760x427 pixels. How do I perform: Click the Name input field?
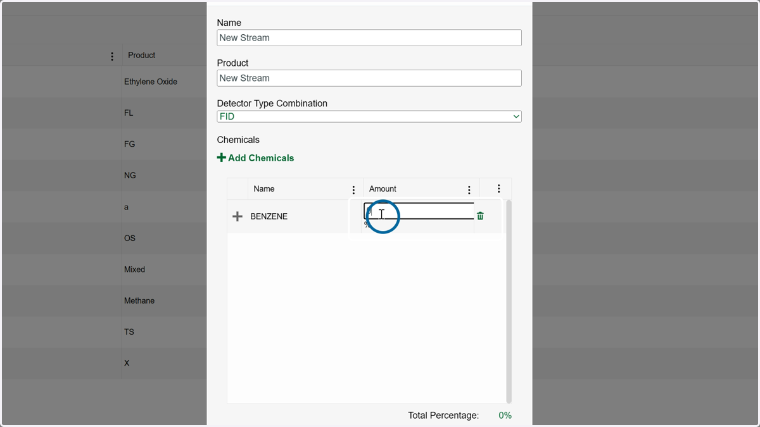[369, 38]
